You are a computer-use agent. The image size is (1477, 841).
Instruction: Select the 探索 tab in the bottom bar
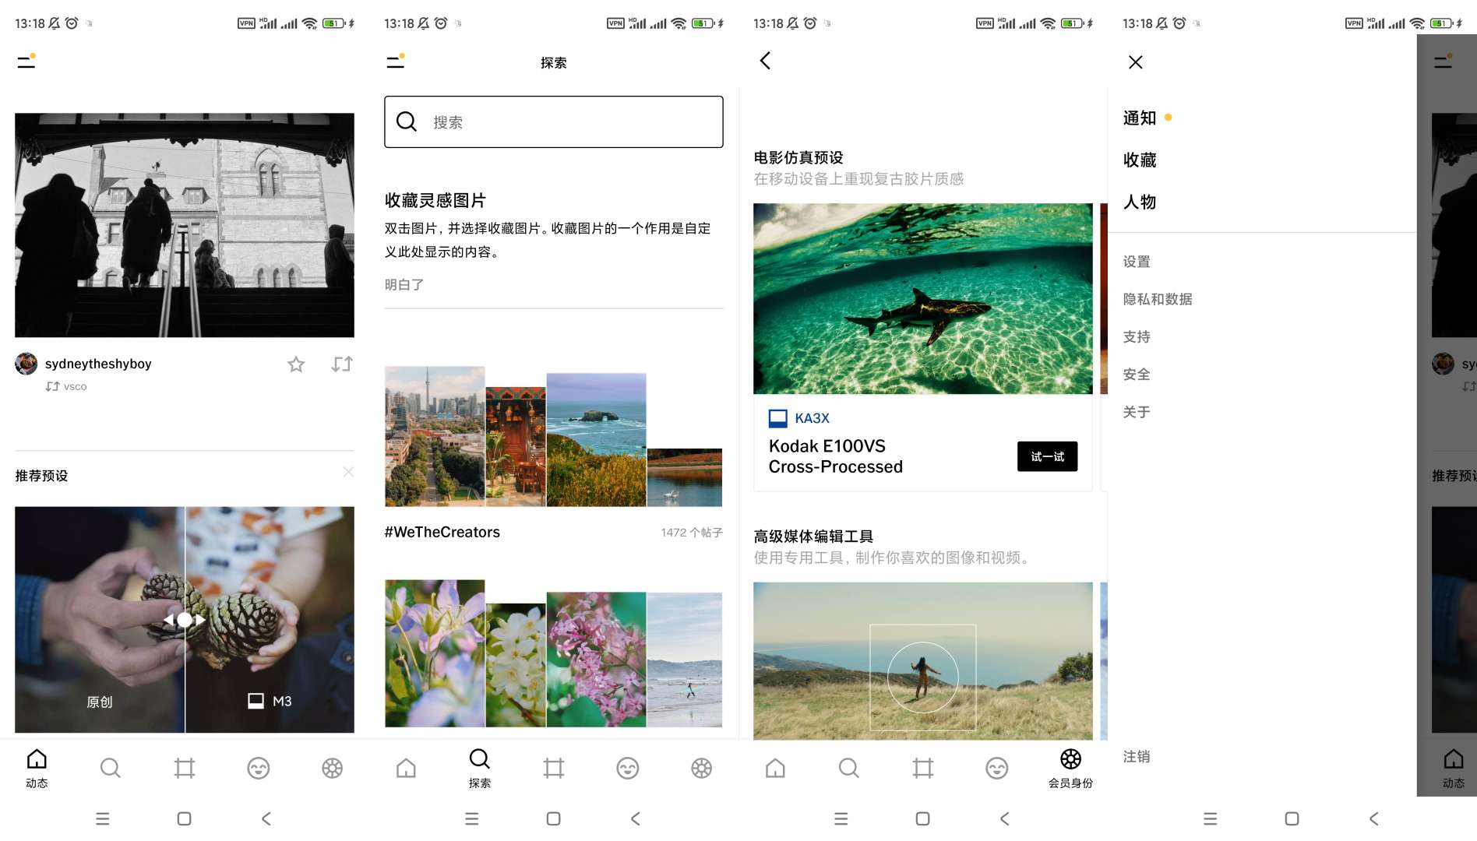[480, 769]
